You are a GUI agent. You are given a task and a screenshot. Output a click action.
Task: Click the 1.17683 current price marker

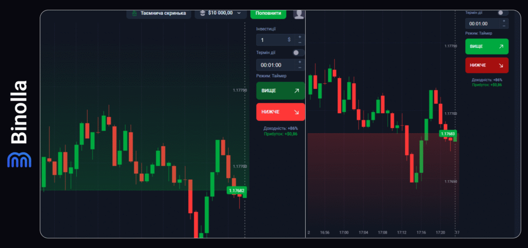tap(448, 134)
